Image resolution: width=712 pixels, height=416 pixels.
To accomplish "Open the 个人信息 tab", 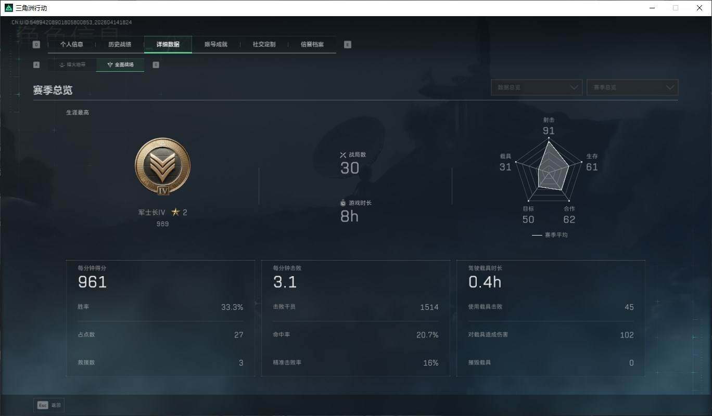I will (x=72, y=45).
